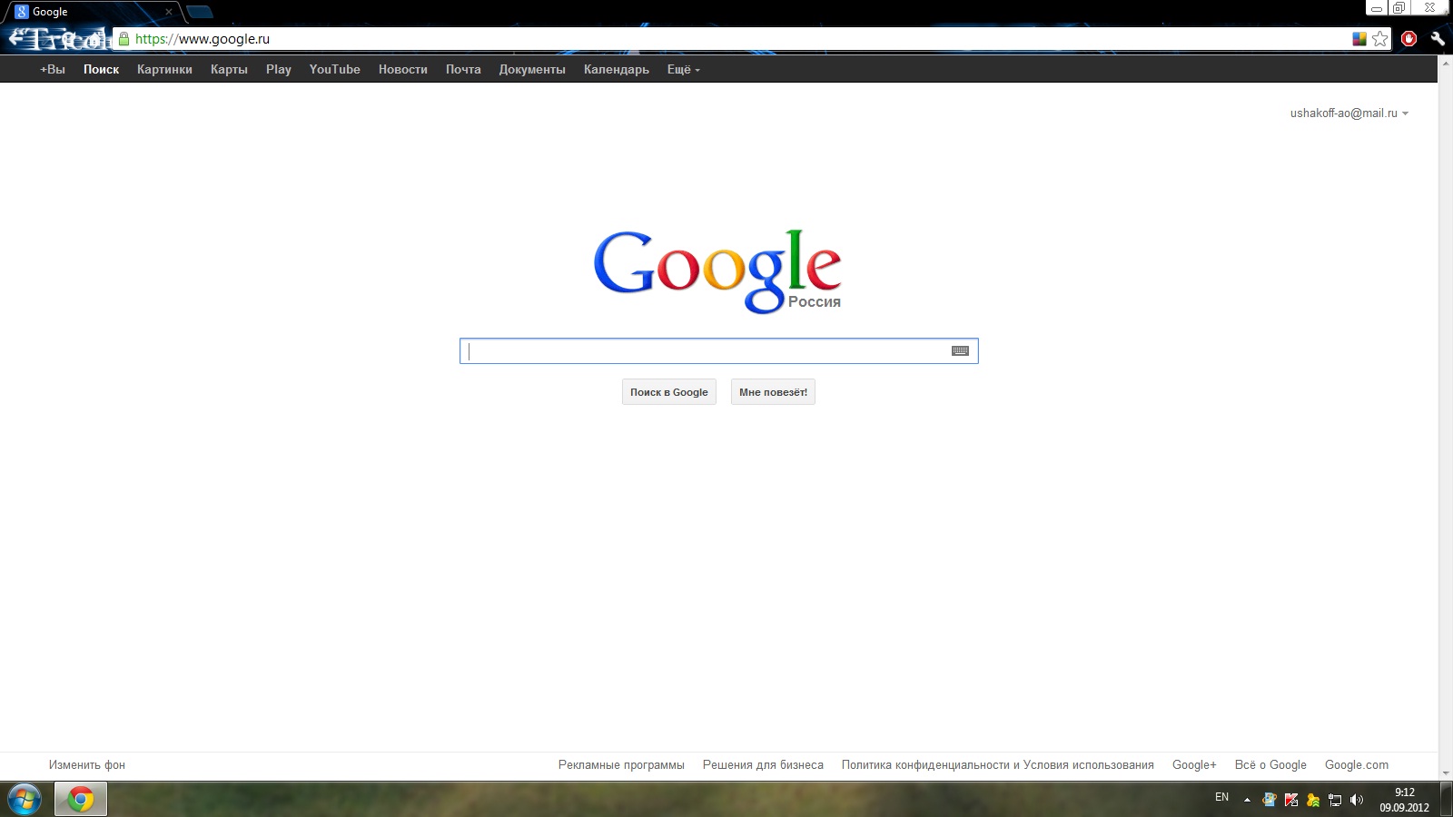The width and height of the screenshot is (1453, 817).
Task: Open the ushakoff-ao@mail.ru account dropdown
Action: pos(1349,113)
